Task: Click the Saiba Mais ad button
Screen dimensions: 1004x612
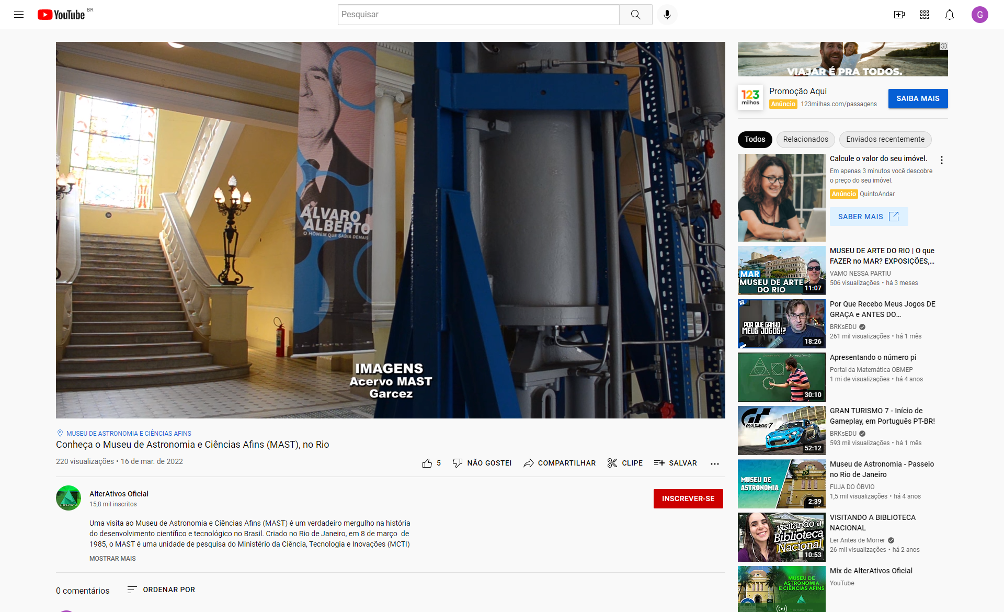Action: (x=917, y=98)
